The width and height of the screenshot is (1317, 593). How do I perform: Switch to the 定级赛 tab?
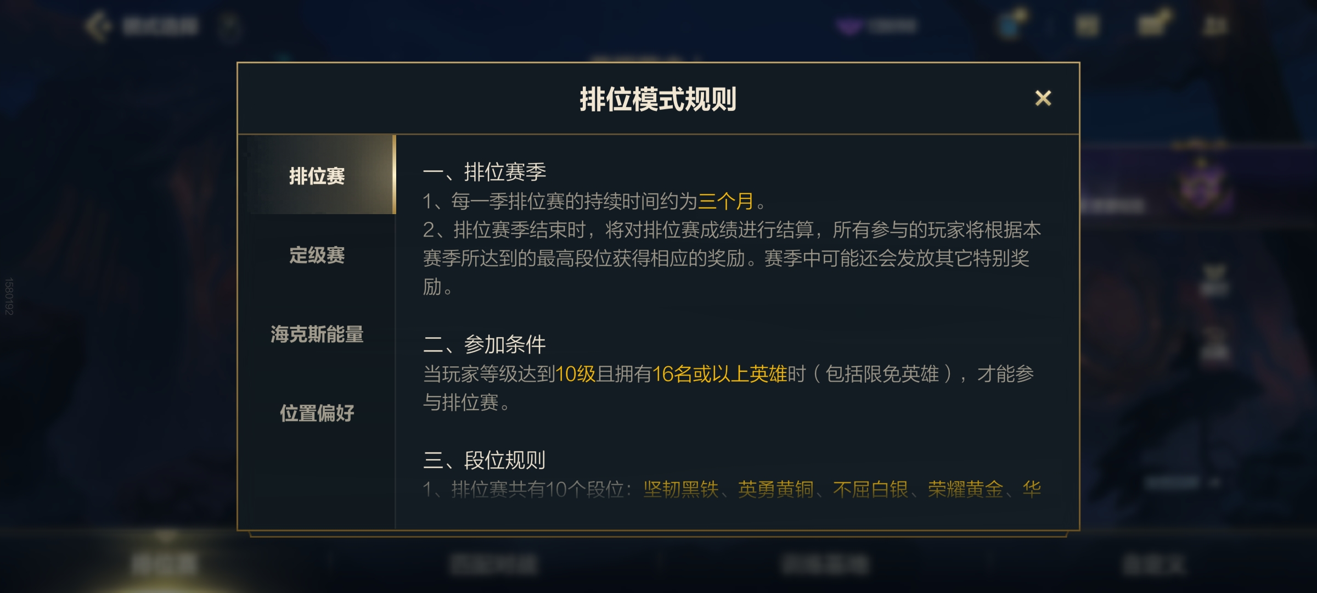coord(317,255)
